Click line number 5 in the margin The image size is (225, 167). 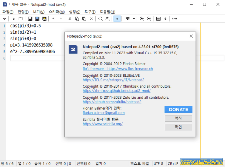click(x=4, y=52)
